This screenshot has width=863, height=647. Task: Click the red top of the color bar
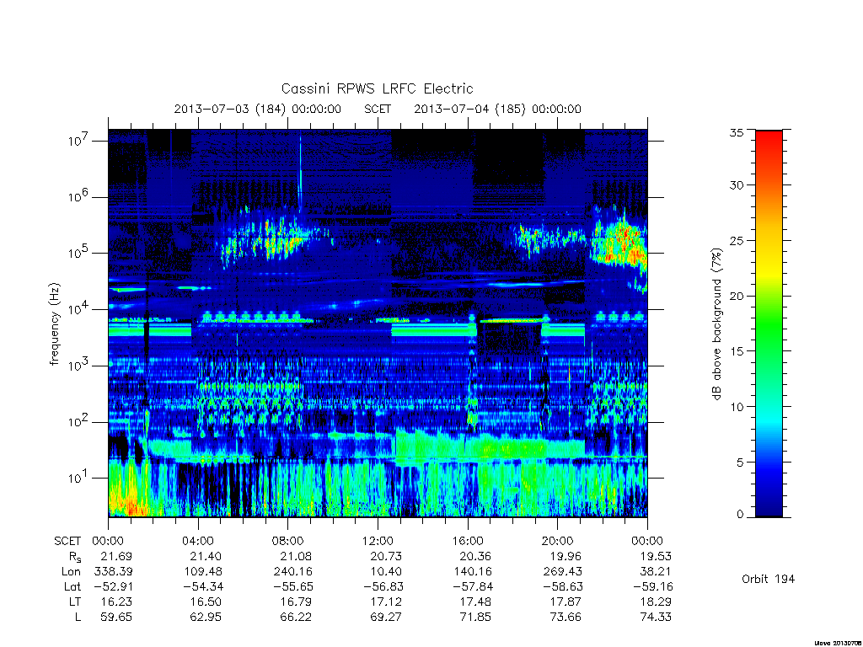(x=769, y=144)
